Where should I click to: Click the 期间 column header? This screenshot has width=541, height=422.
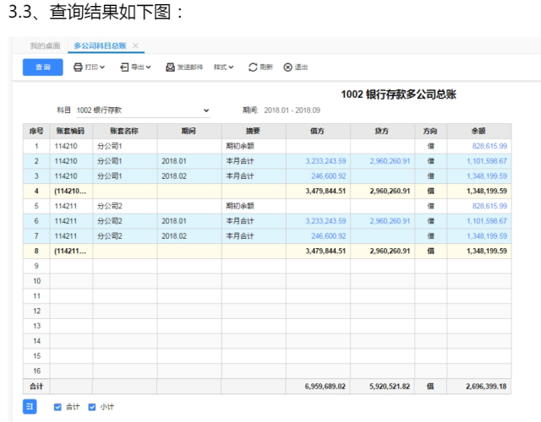[189, 131]
